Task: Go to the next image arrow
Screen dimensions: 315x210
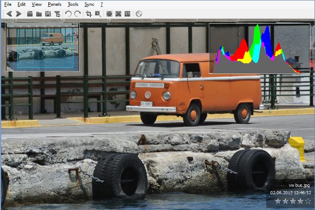Action: coord(18,14)
